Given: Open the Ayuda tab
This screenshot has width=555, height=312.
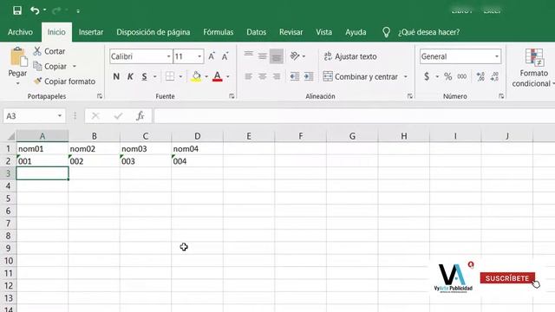Looking at the screenshot, I should (x=356, y=32).
